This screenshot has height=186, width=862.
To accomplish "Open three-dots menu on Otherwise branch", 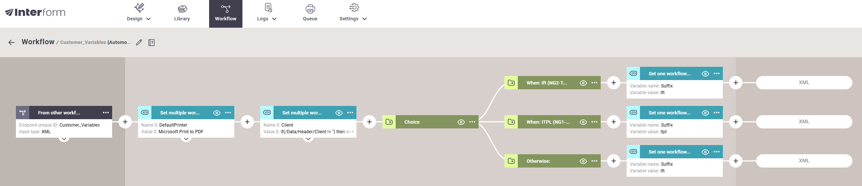I will pos(594,161).
